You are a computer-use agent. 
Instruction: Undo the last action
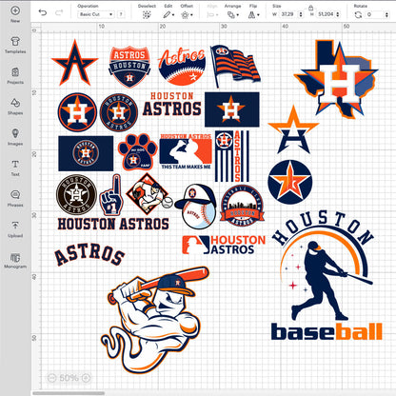[x=43, y=12]
